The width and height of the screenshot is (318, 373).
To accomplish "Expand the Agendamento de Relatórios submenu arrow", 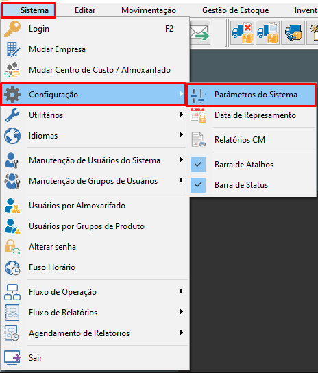I will (182, 333).
